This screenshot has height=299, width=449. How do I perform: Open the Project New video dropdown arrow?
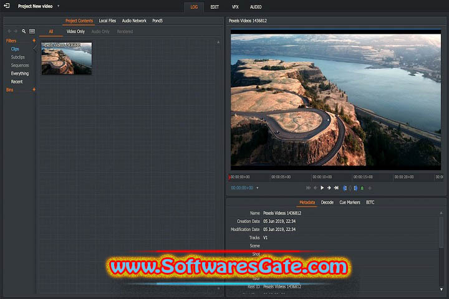click(x=59, y=6)
